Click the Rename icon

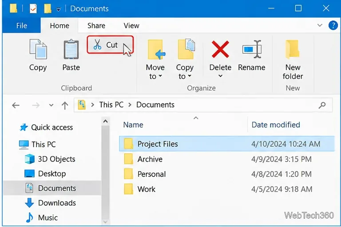point(252,49)
